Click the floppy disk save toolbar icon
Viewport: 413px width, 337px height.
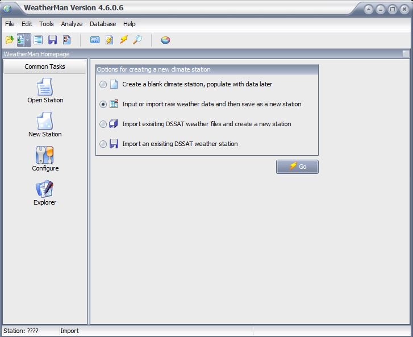tap(52, 40)
